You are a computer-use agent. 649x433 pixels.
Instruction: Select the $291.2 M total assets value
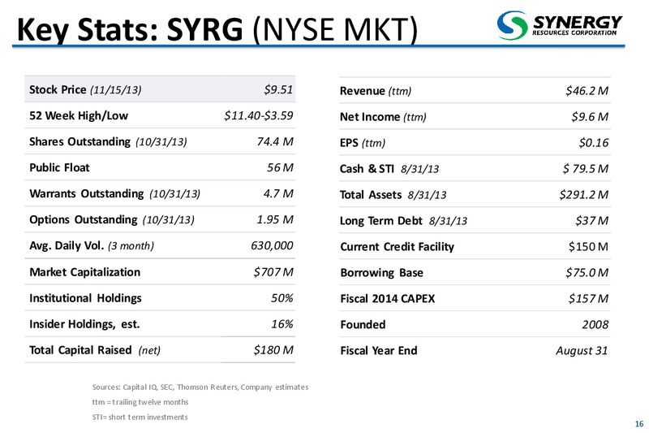point(584,195)
